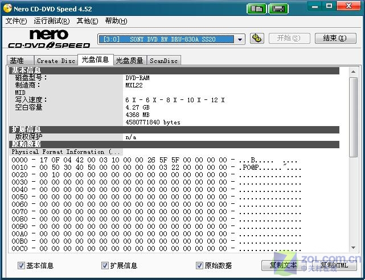Click the 写入速度 label
Image resolution: width=365 pixels, height=280 pixels.
click(x=31, y=100)
